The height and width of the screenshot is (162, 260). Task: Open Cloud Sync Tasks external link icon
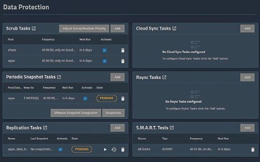click(174, 29)
